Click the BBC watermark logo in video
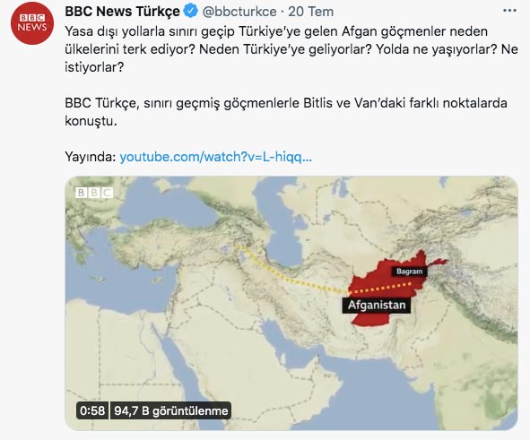Viewport: 530px width, 440px height. (x=94, y=193)
